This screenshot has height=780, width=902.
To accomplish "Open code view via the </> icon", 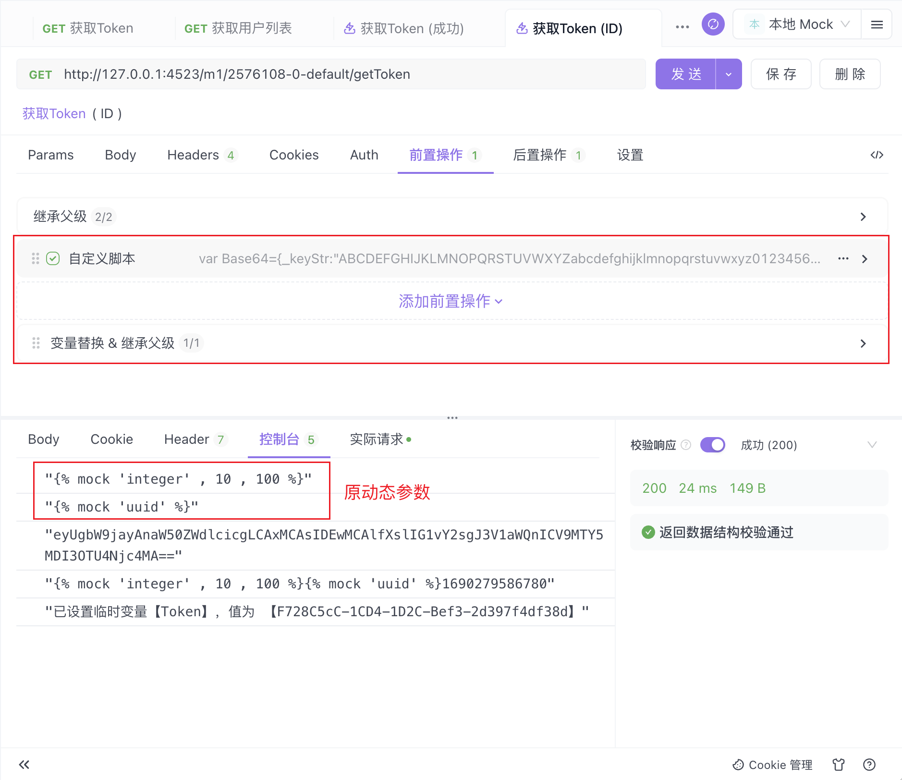I will click(x=877, y=155).
